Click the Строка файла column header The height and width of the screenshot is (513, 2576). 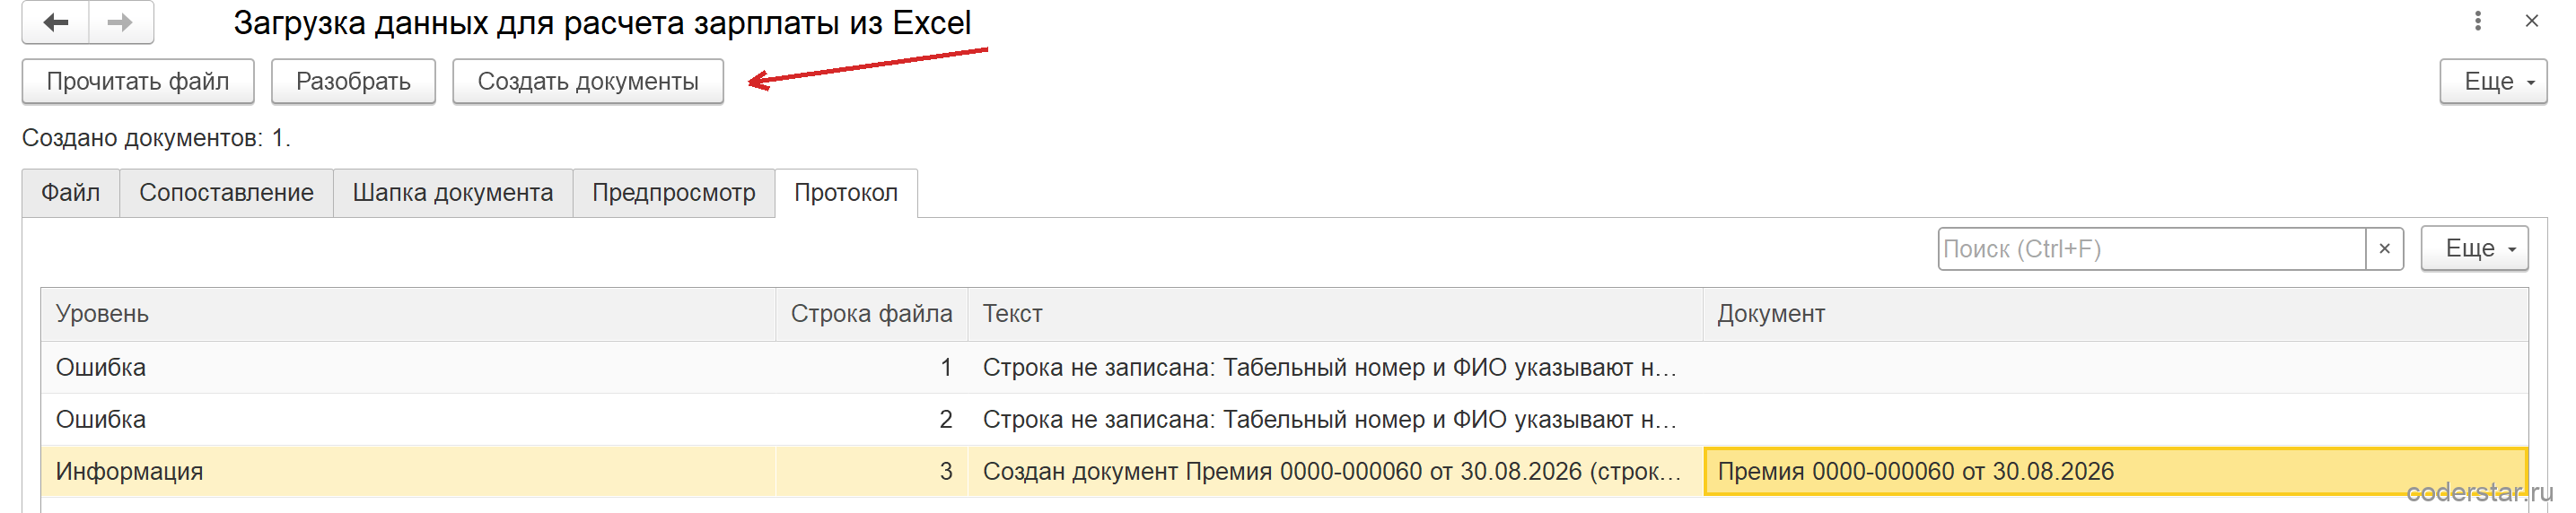(872, 314)
